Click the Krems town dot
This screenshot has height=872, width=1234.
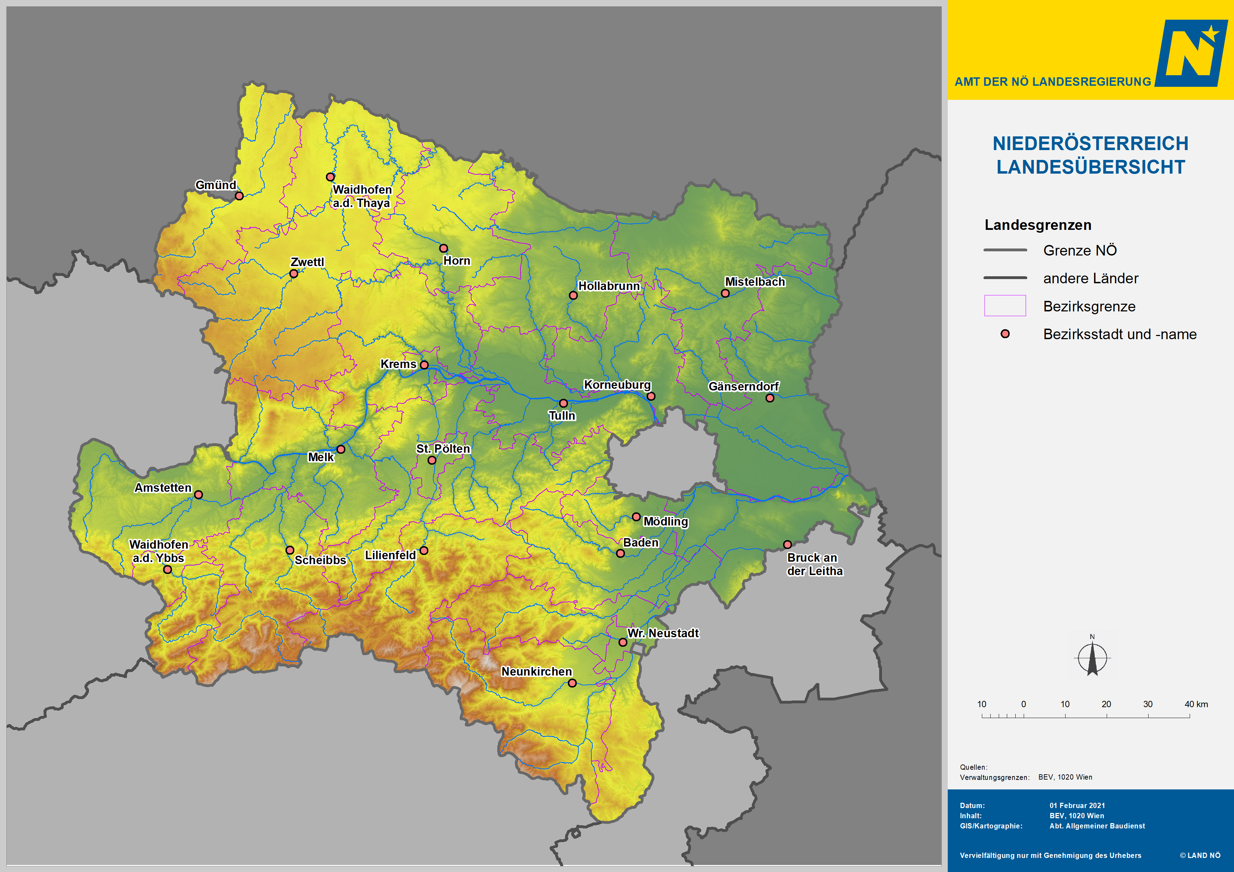click(x=424, y=365)
